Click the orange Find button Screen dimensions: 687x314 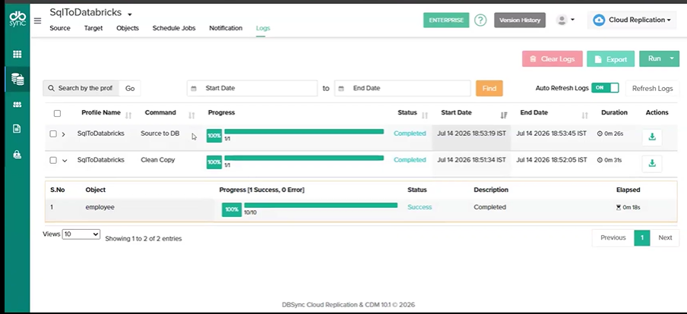[x=489, y=88]
